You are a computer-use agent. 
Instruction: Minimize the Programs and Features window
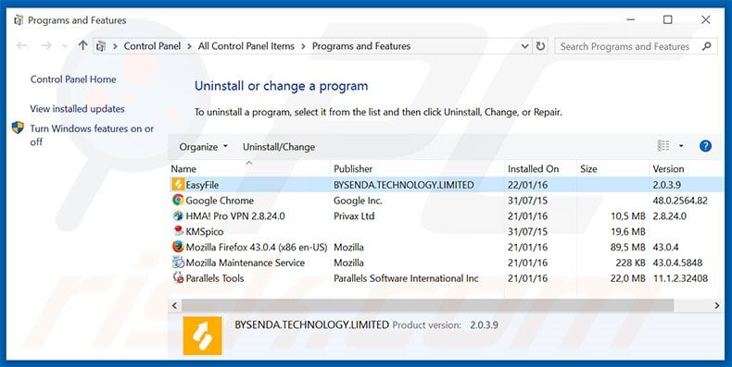click(x=631, y=19)
